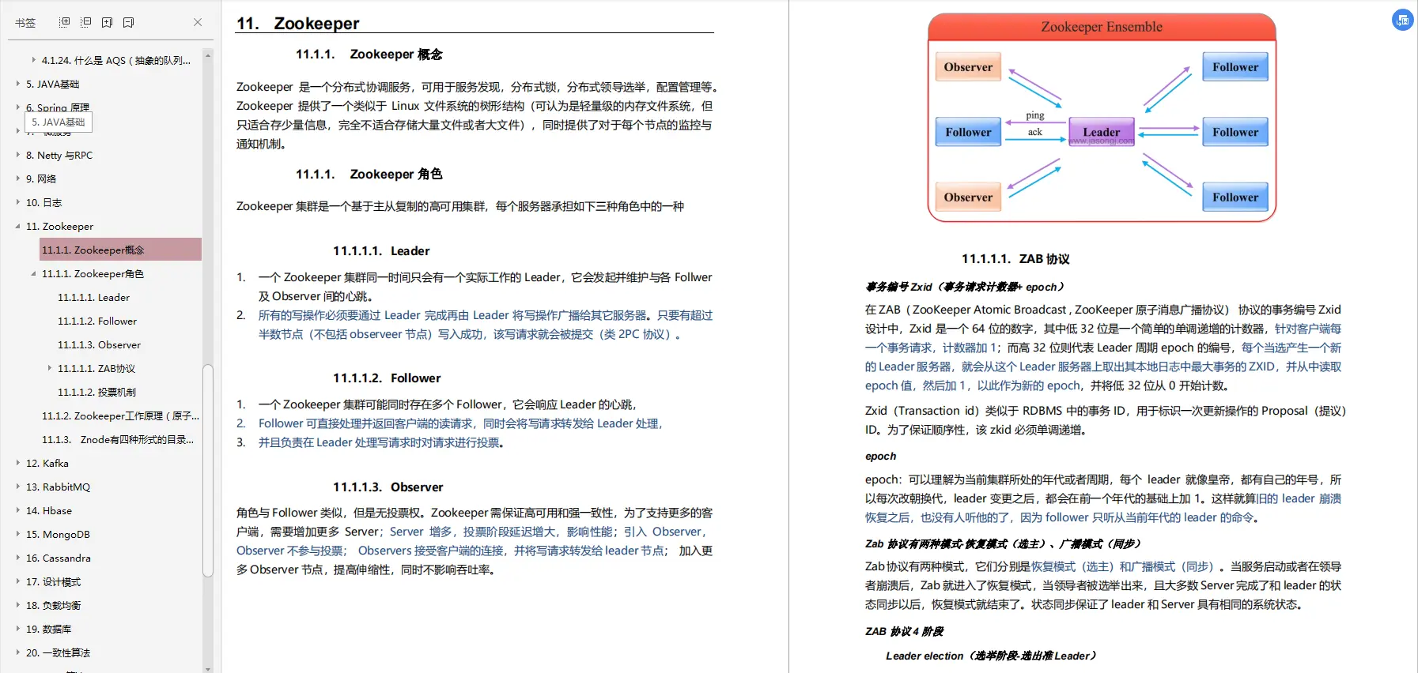Close the 书签 bookmarks panel
Viewport: 1418px width, 673px height.
[198, 22]
